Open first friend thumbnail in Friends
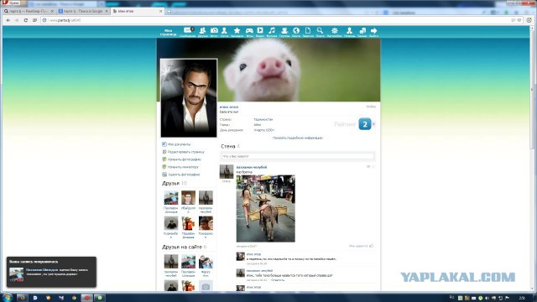The width and height of the screenshot is (537, 302). coord(171,198)
